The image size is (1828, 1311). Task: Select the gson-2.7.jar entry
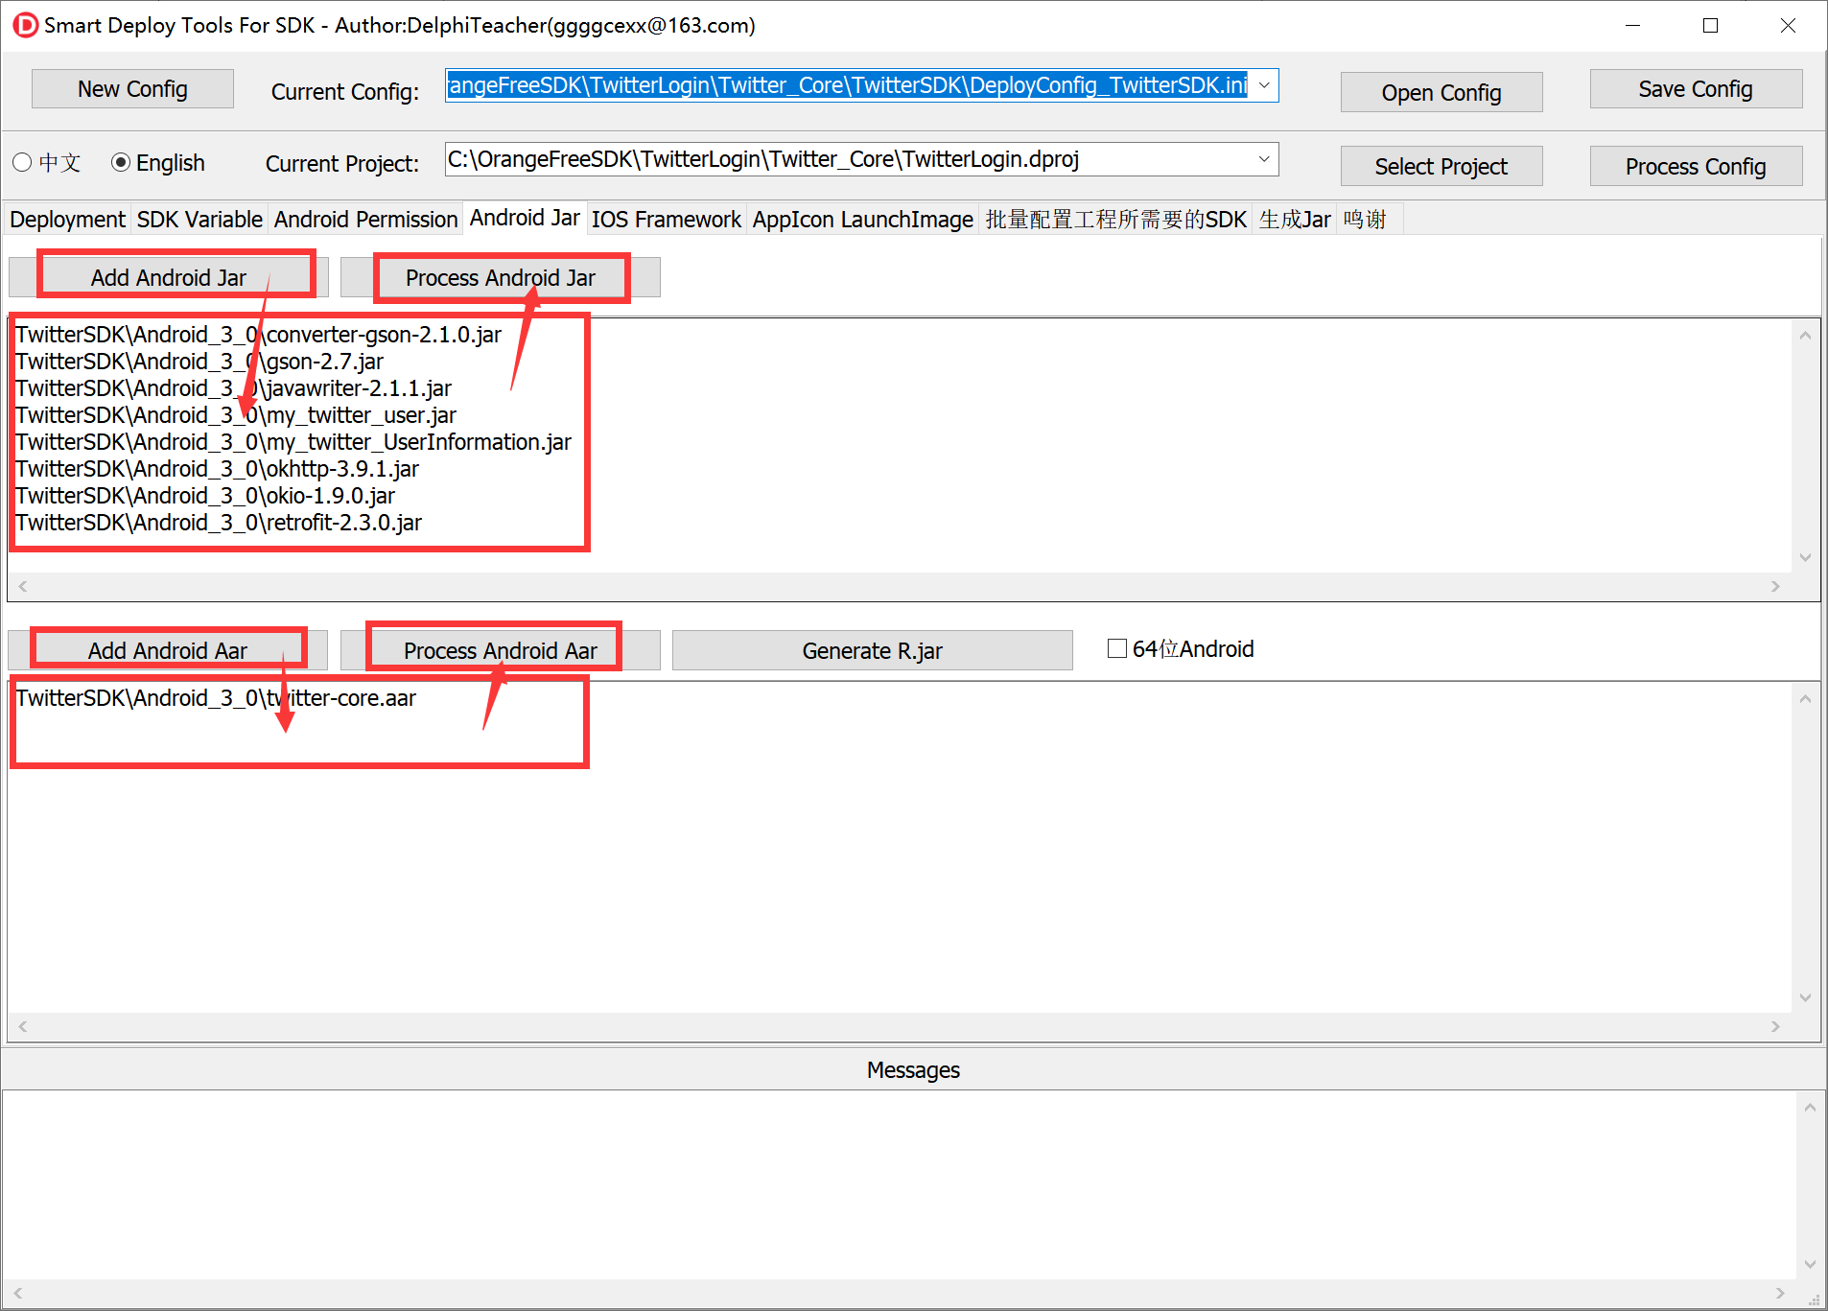pyautogui.click(x=199, y=362)
